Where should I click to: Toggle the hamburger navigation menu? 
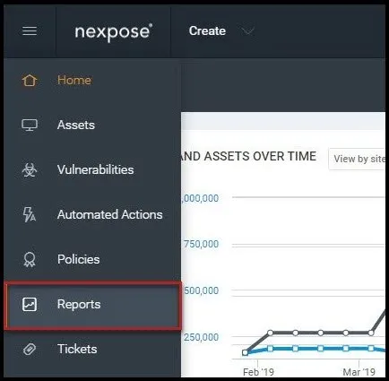pos(30,30)
